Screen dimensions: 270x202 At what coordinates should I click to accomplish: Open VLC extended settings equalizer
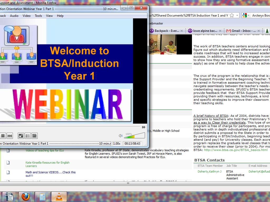tap(34, 136)
